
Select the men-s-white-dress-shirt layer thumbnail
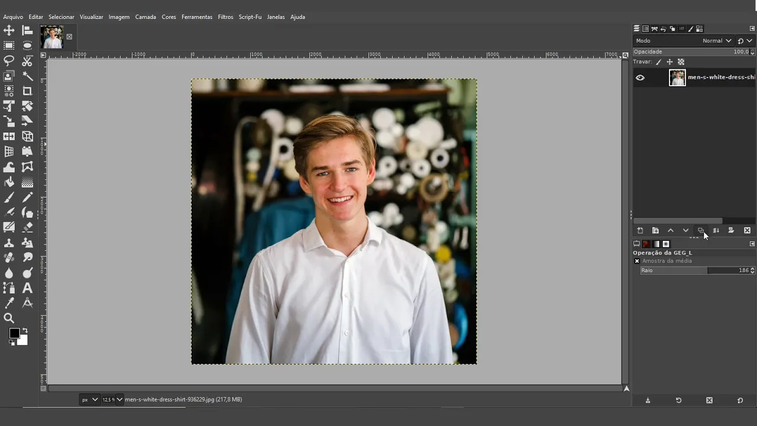click(677, 78)
